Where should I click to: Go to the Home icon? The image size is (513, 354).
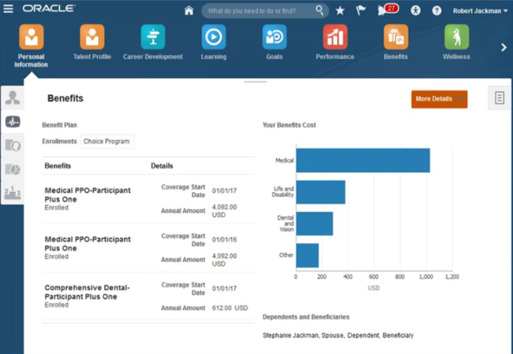(x=189, y=10)
